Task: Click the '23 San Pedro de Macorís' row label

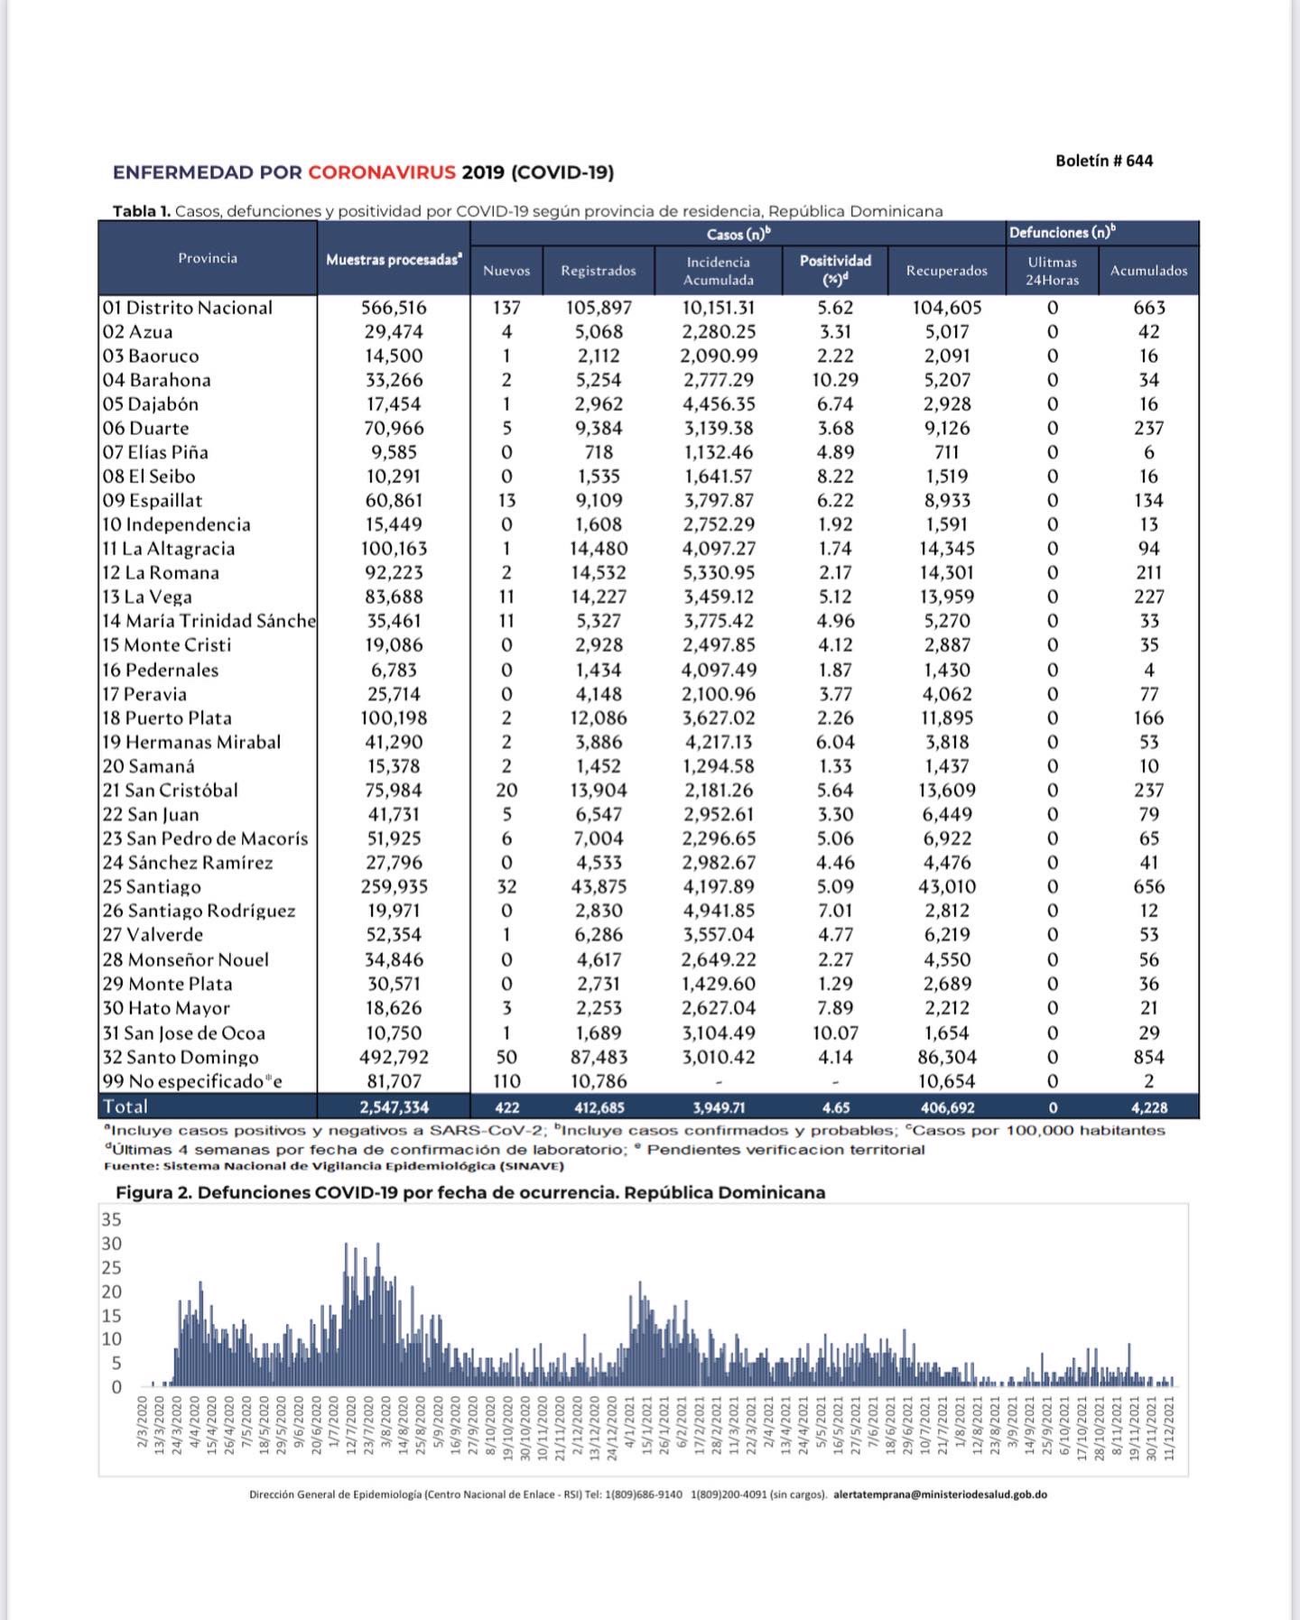Action: [x=205, y=838]
